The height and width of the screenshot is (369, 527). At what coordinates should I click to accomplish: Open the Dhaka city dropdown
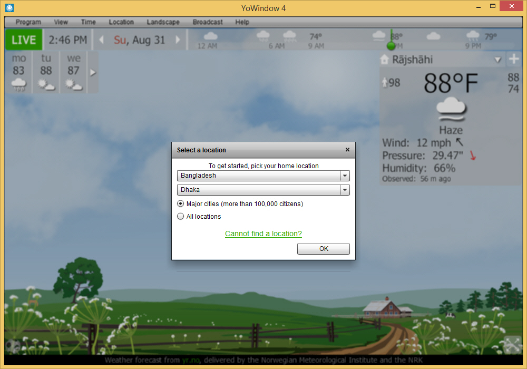[345, 189]
